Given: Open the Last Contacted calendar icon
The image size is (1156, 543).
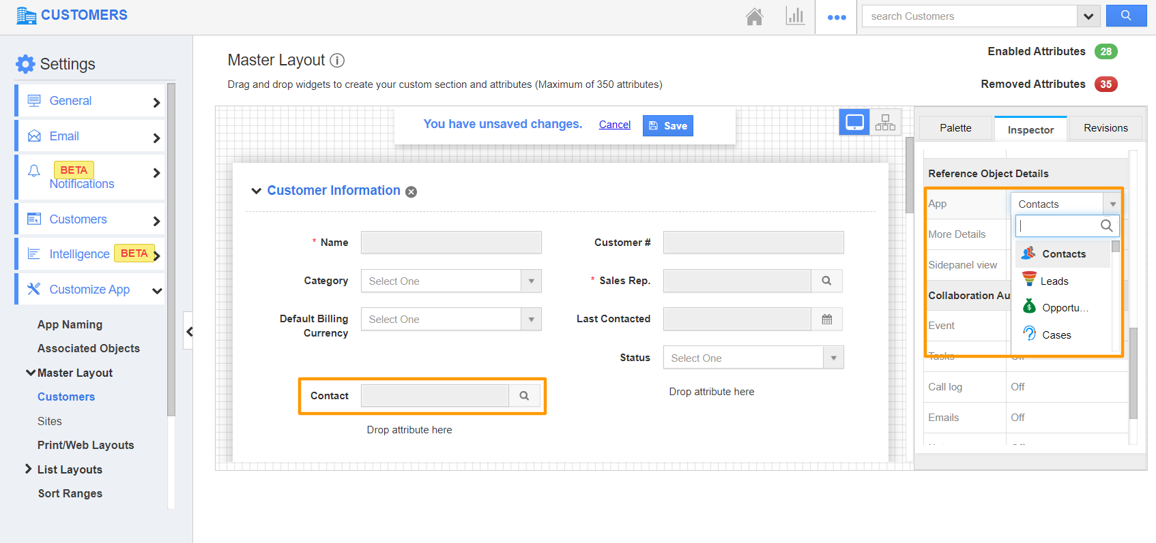Looking at the screenshot, I should pos(826,319).
